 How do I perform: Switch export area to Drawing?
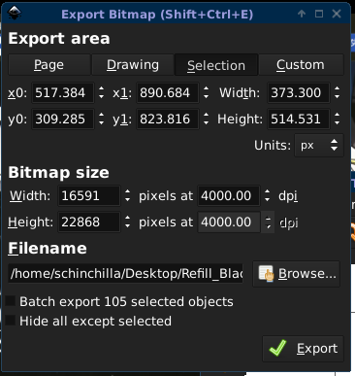133,65
